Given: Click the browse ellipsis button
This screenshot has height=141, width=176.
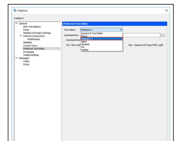Looking at the screenshot, I should (x=163, y=35).
